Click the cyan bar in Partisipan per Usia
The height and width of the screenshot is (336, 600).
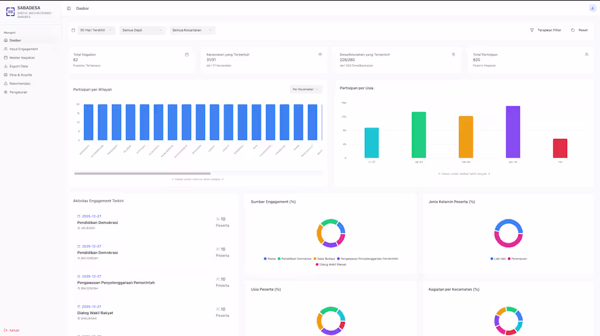[x=371, y=143]
